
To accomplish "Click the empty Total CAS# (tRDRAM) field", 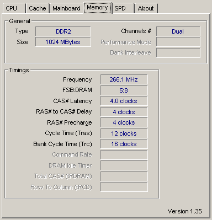I will click(x=124, y=176).
